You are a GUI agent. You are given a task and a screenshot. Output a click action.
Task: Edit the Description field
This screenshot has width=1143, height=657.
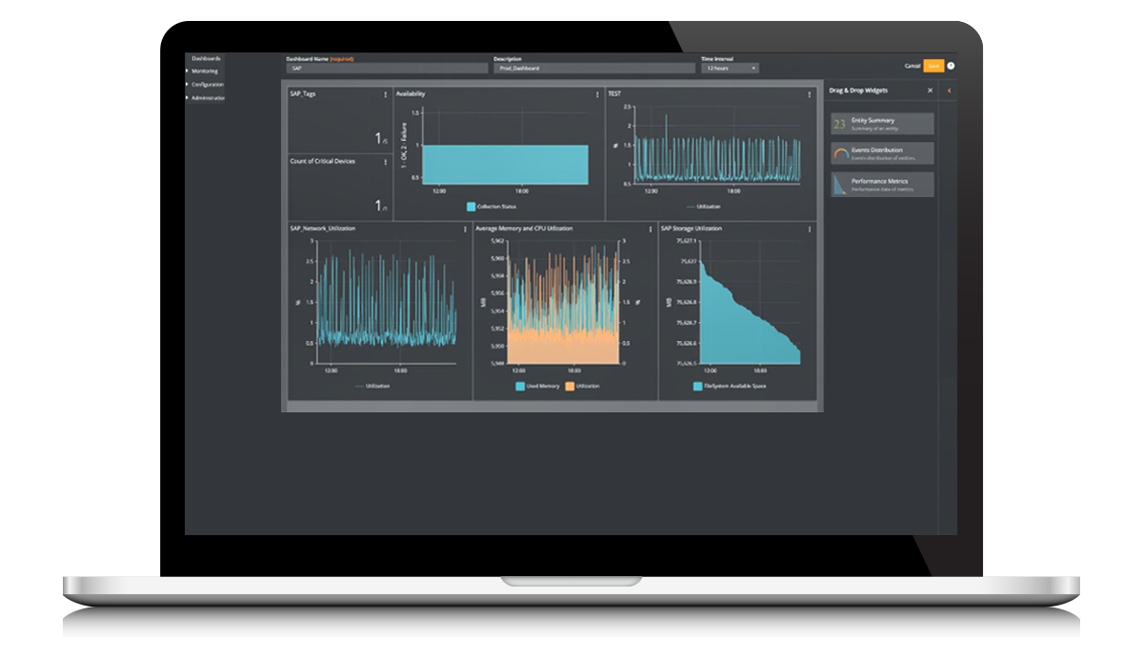click(594, 69)
